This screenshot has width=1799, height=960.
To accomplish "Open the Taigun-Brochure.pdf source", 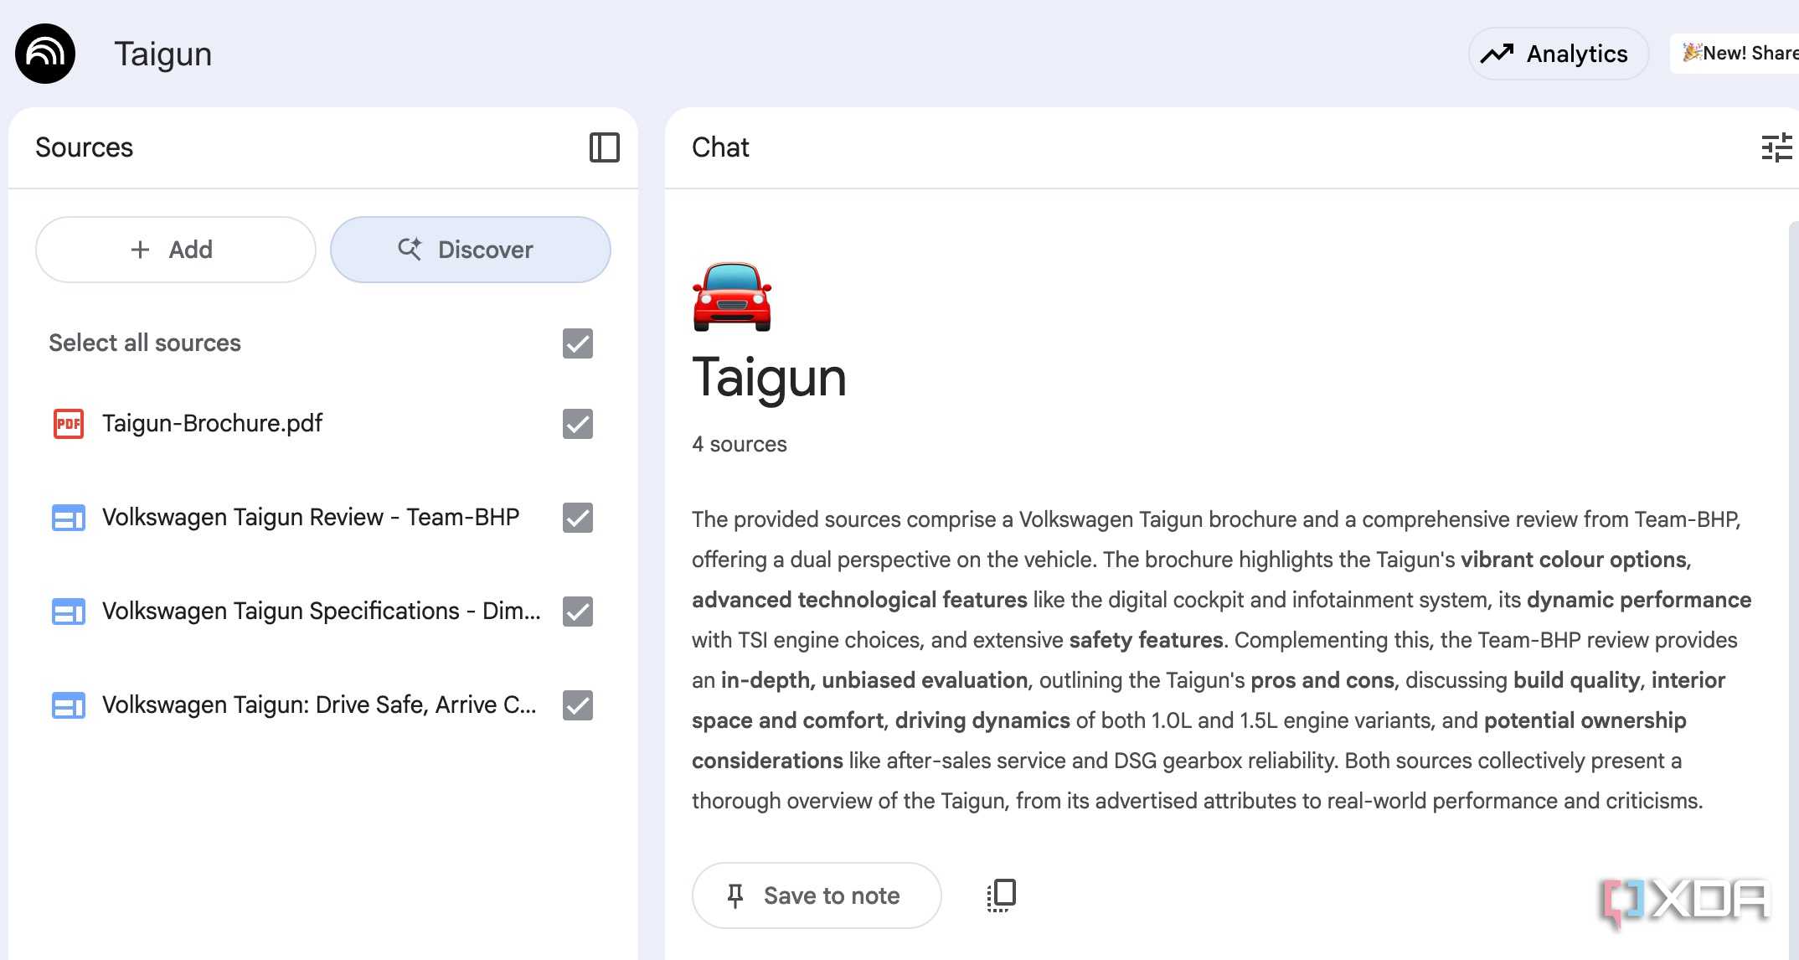I will tap(212, 424).
